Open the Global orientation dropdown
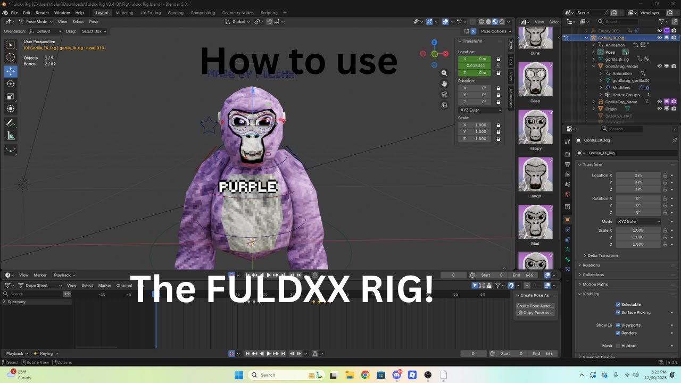The image size is (681, 383). coord(238,22)
